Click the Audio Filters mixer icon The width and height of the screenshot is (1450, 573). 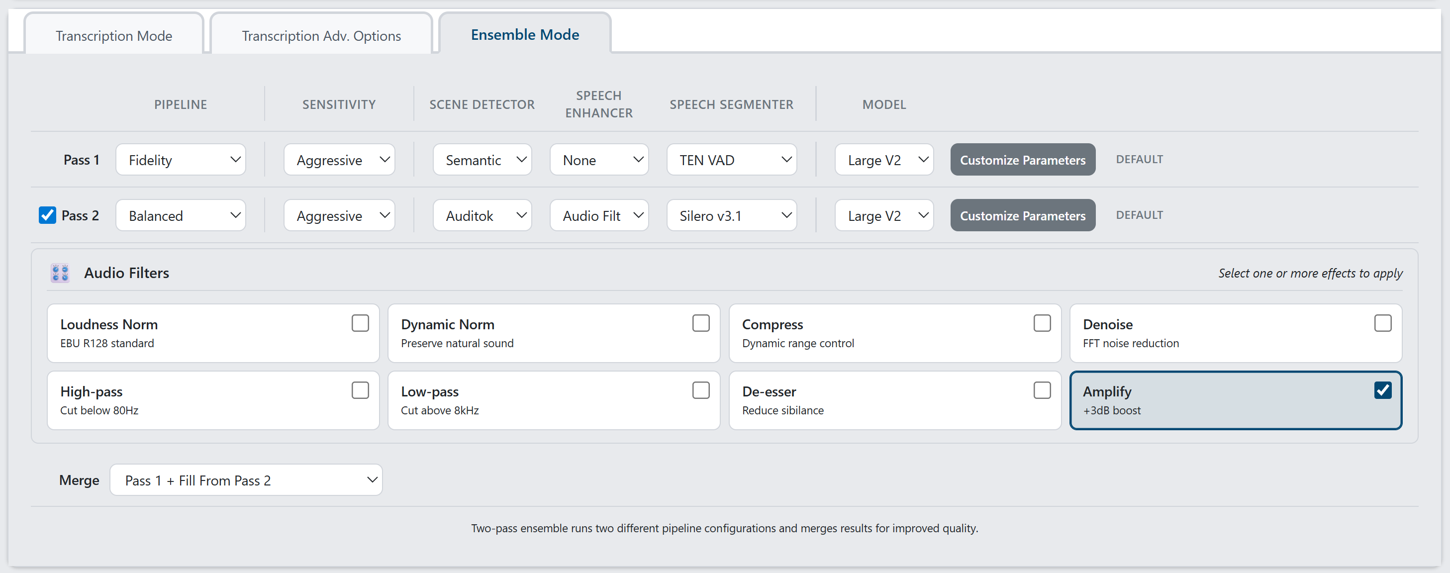coord(60,273)
